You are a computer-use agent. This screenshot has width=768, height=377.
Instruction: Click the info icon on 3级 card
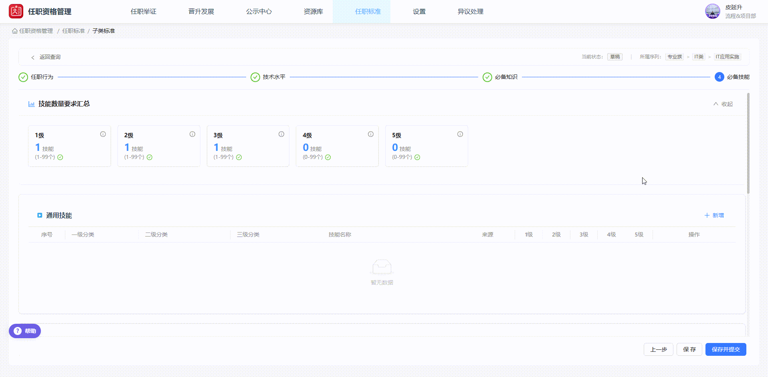[281, 134]
